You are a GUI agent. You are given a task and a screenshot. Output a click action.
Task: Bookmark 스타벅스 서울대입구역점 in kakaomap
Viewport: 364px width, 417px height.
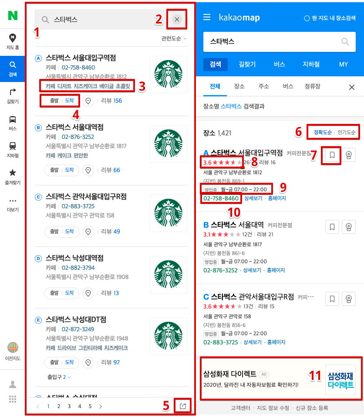coord(332,155)
